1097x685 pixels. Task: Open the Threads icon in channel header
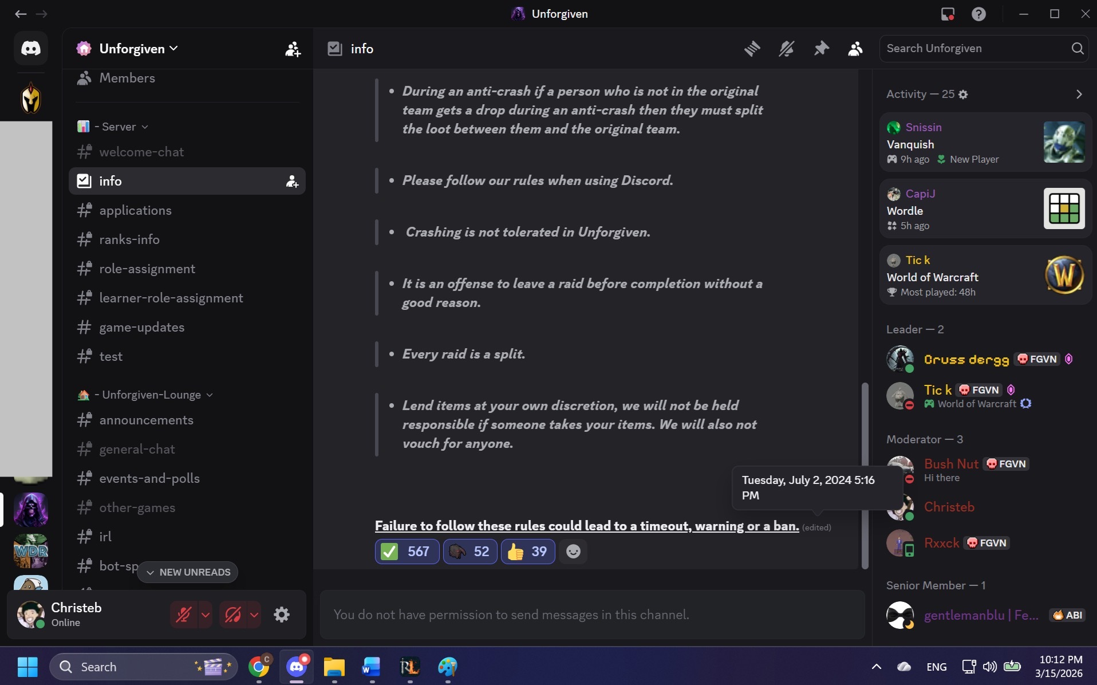752,49
